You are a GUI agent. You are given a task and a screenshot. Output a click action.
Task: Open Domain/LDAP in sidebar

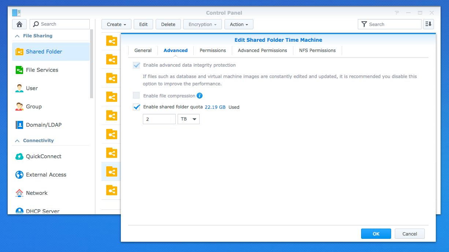(51, 125)
